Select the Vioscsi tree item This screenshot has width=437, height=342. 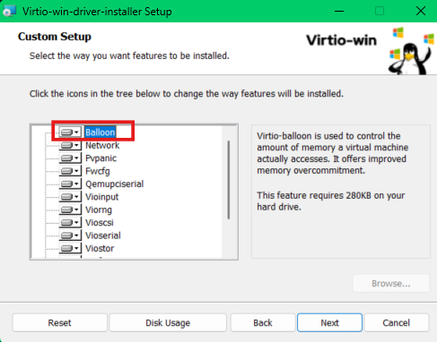click(x=100, y=223)
